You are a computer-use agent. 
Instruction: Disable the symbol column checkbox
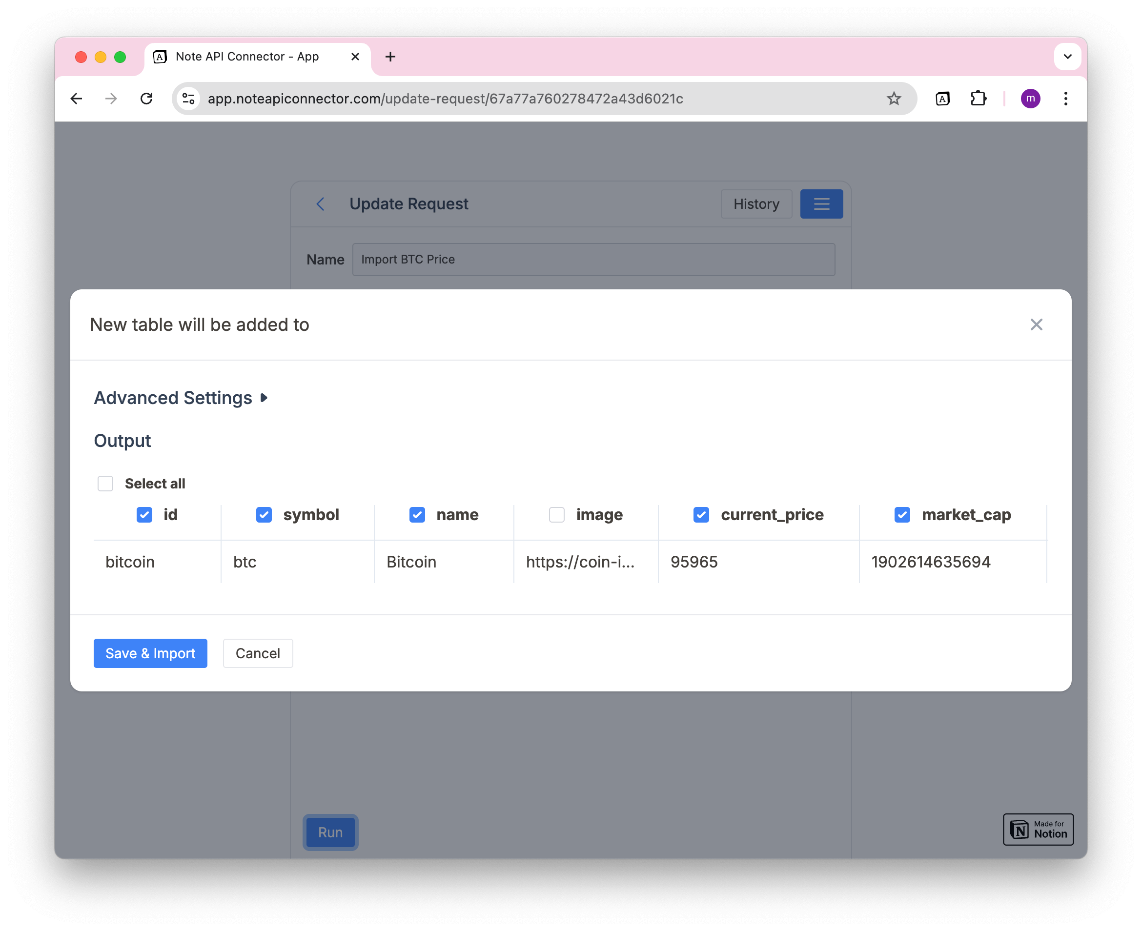point(264,515)
